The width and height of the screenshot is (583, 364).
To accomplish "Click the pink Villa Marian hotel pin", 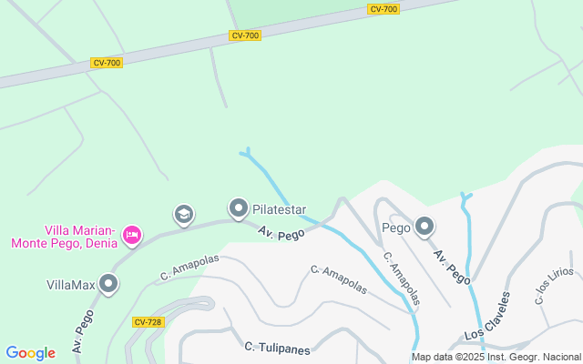I will pyautogui.click(x=132, y=236).
